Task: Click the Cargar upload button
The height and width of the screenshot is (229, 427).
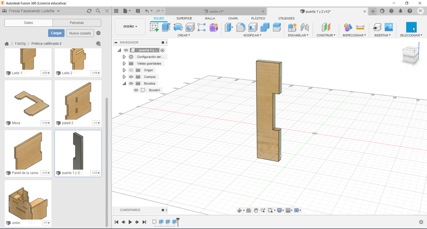Action: [x=56, y=33]
